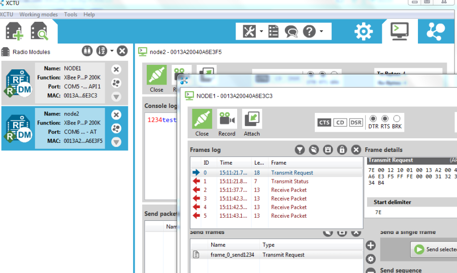Image resolution: width=457 pixels, height=273 pixels.
Task: Click the Discover radio modules icon
Action: coord(39,31)
